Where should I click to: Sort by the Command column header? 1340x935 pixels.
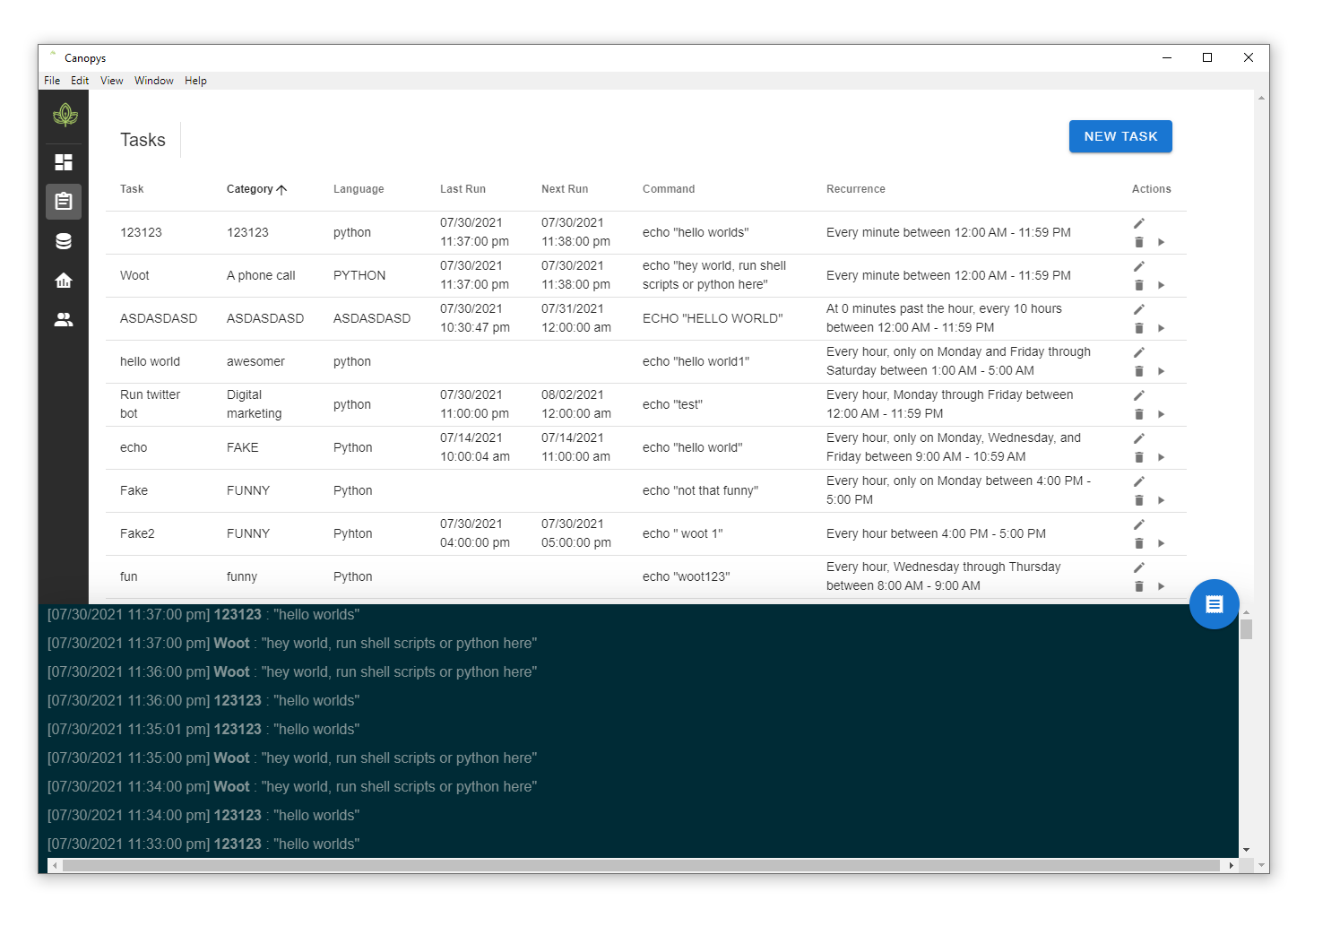point(669,189)
